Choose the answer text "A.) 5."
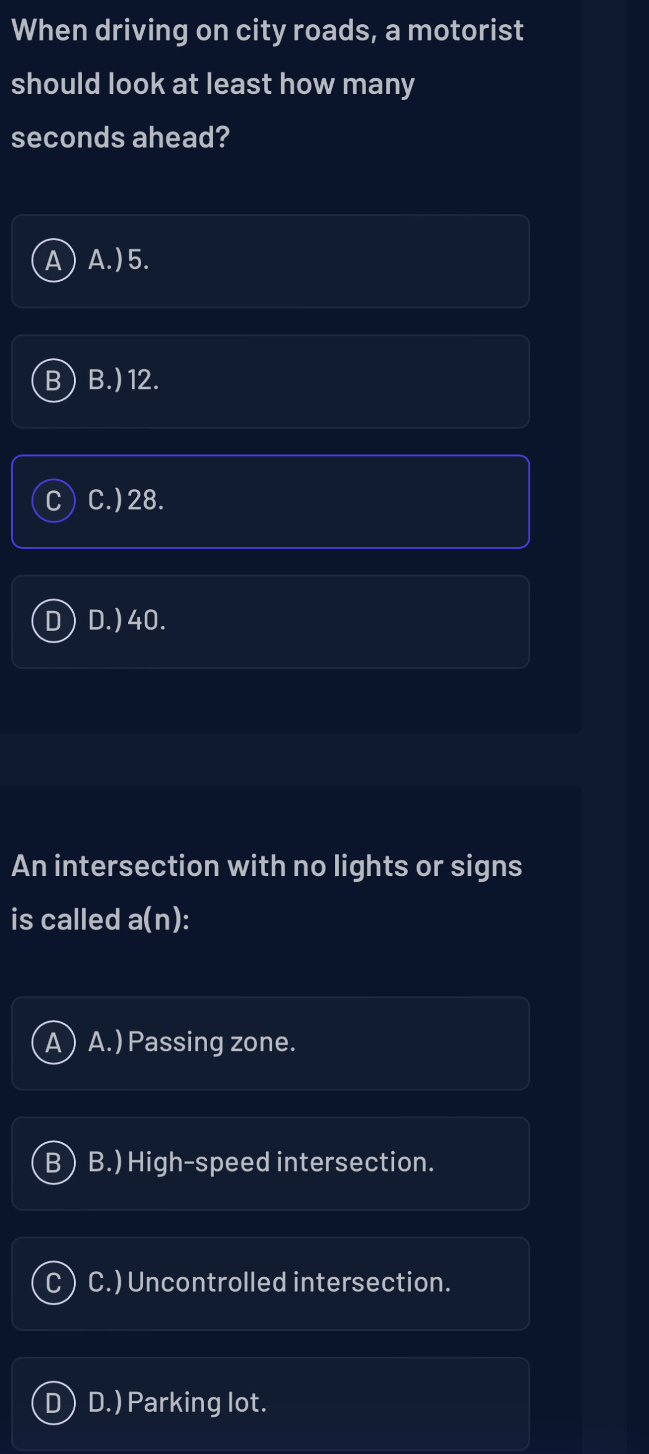649x1454 pixels. pos(119,260)
